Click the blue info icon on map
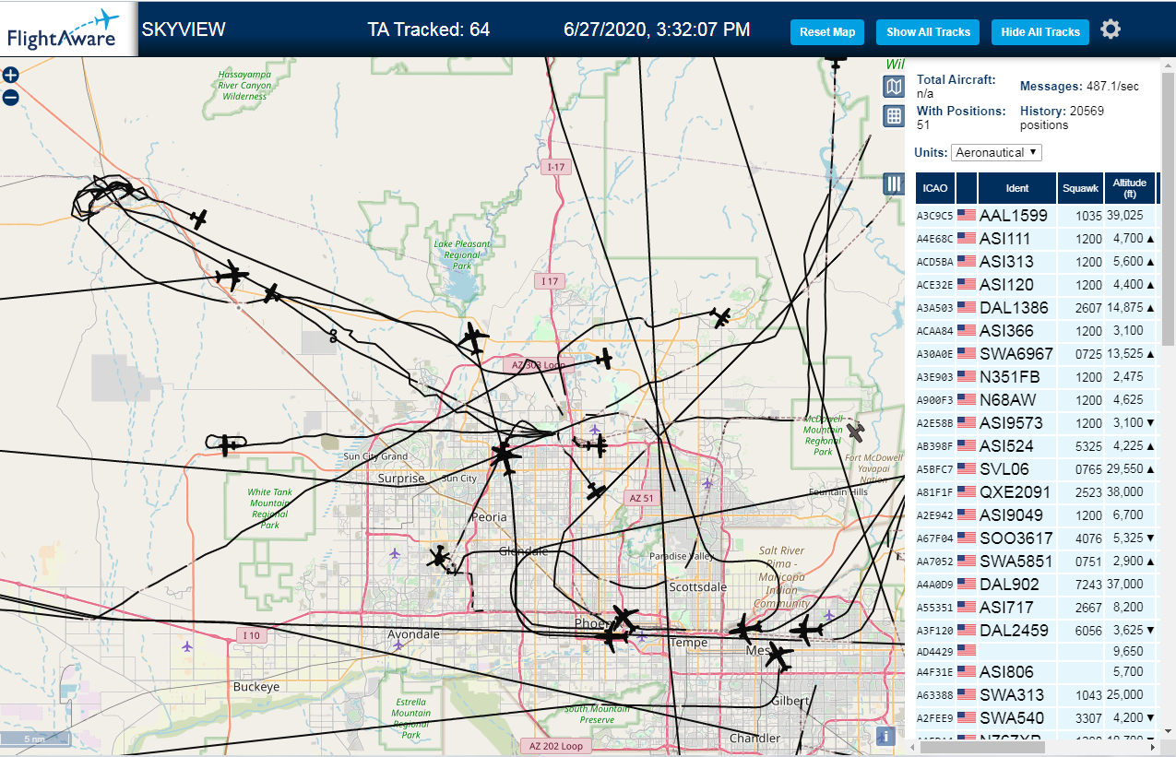The image size is (1176, 757). 885,736
